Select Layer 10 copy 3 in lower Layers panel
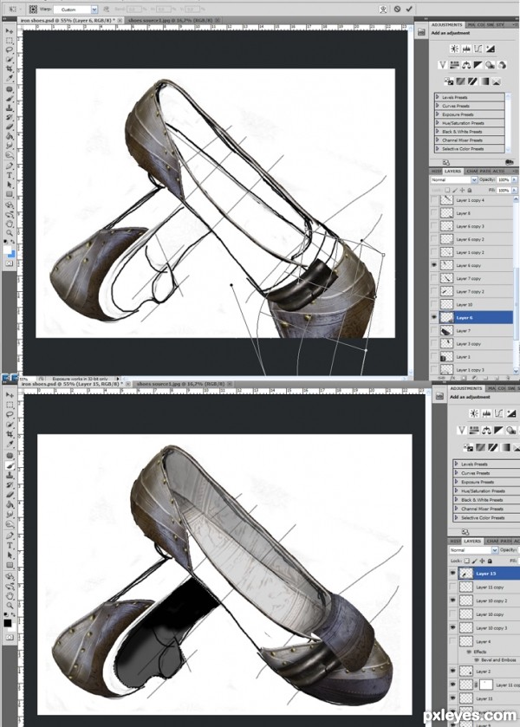 click(484, 627)
